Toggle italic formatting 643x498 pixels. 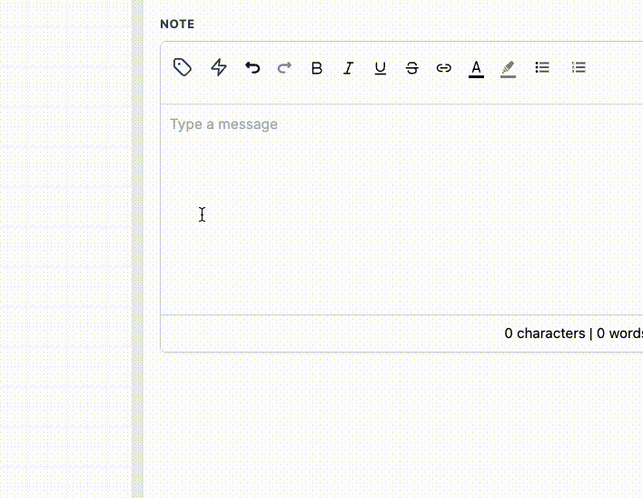(348, 68)
